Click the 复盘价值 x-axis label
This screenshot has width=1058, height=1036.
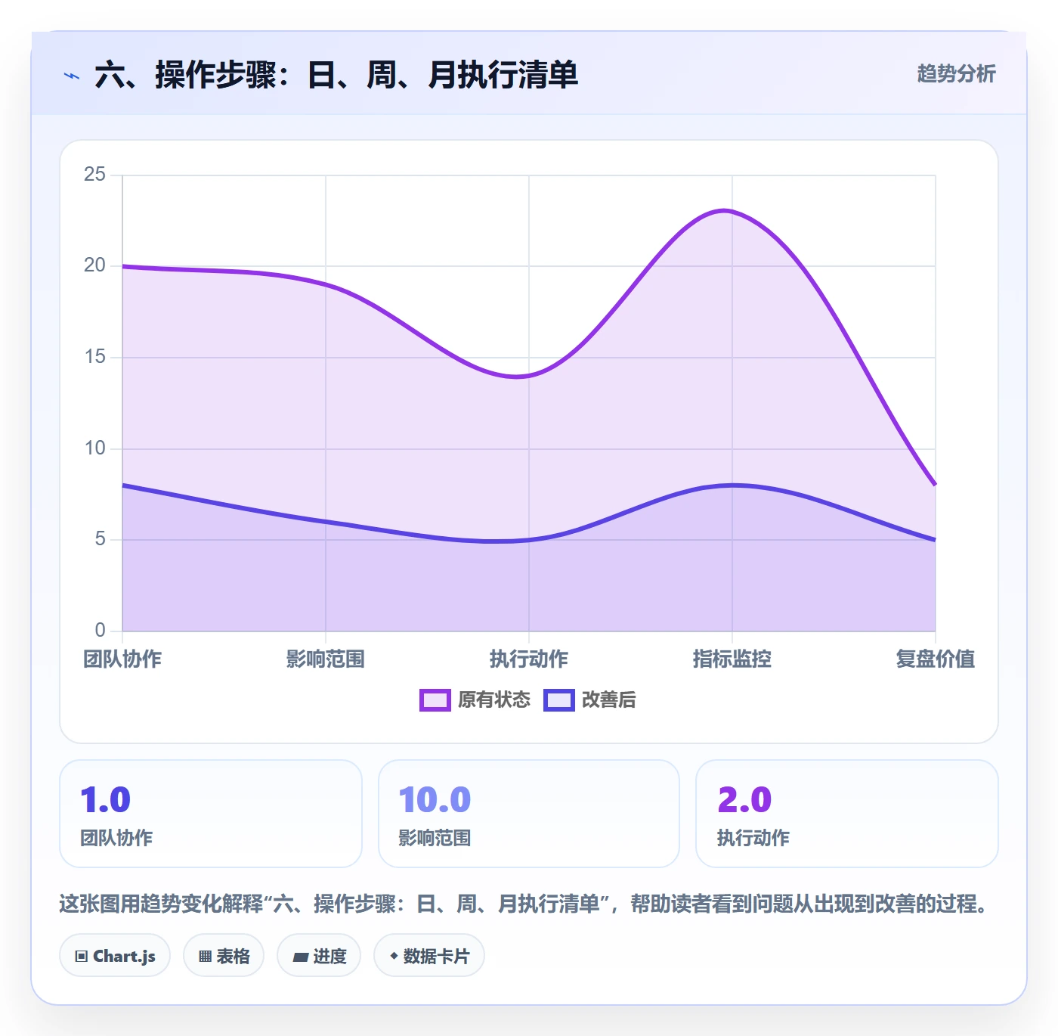(936, 659)
